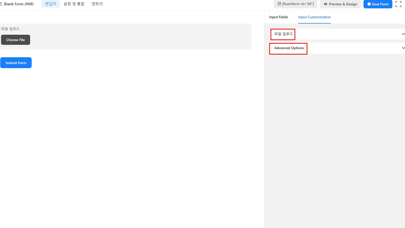Click the Blank Form (#68) title

19,4
